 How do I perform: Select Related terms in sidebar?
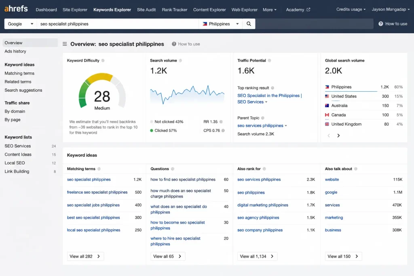click(18, 82)
